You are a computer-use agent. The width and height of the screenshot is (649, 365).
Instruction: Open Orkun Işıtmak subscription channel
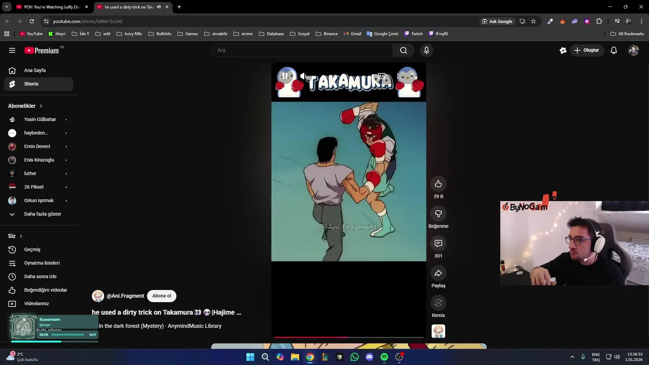pyautogui.click(x=39, y=200)
